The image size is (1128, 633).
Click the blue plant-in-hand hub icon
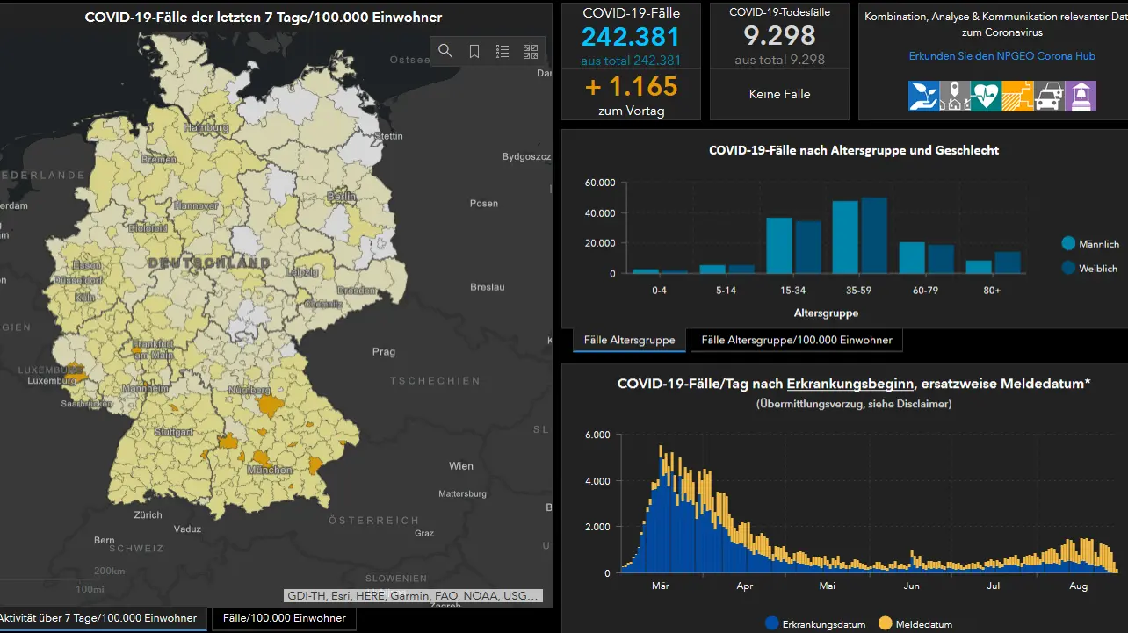click(924, 96)
